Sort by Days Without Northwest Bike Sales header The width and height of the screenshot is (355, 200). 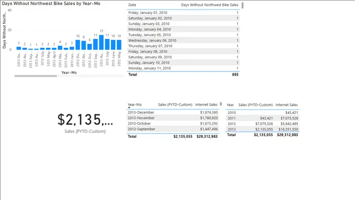210,5
